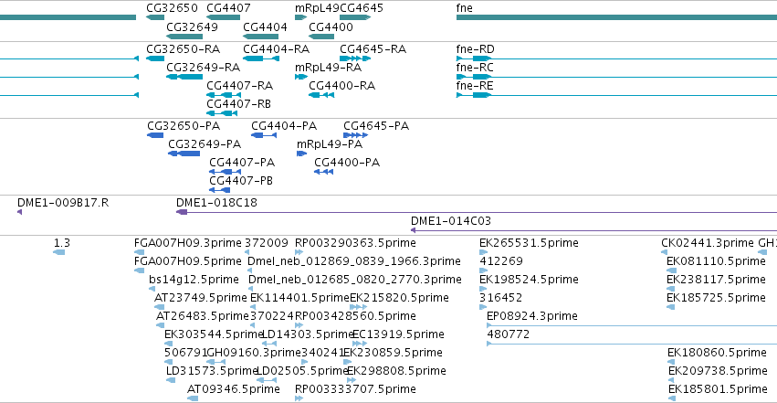Select the mRpL49-RA transcript glyph
Image resolution: width=777 pixels, height=403 pixels.
click(x=301, y=77)
